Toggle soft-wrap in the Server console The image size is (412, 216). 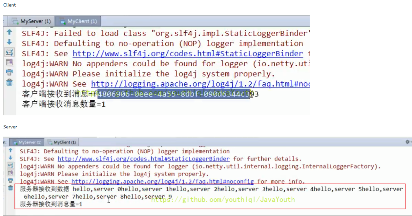10,165
